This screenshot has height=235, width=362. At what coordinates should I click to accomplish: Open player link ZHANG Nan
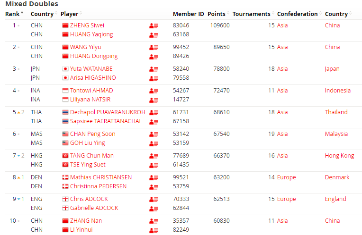tap(86, 221)
